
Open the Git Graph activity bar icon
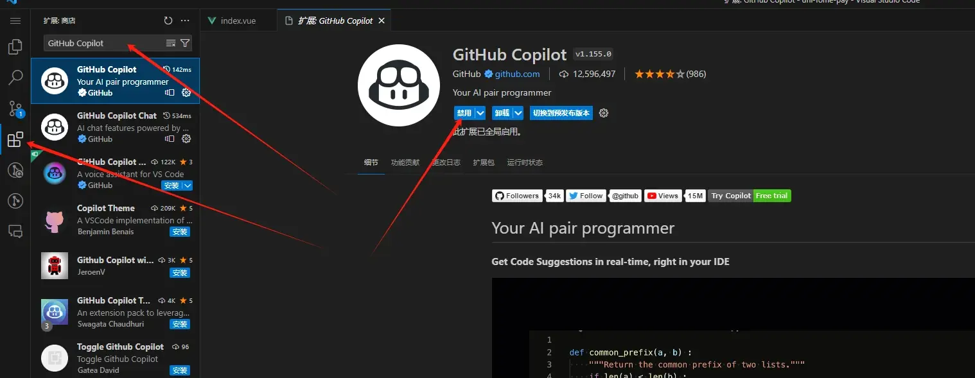point(15,201)
